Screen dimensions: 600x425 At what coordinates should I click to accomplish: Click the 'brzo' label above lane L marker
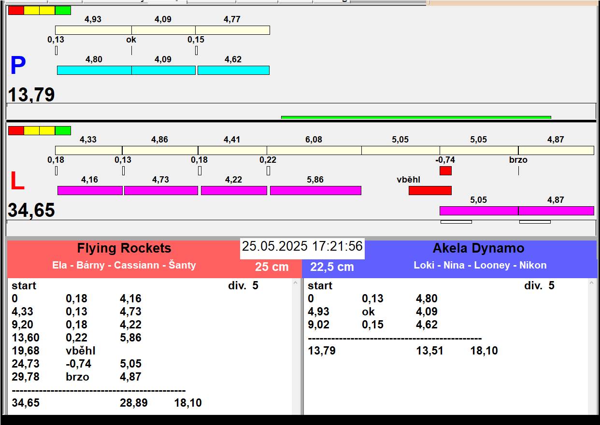point(518,160)
